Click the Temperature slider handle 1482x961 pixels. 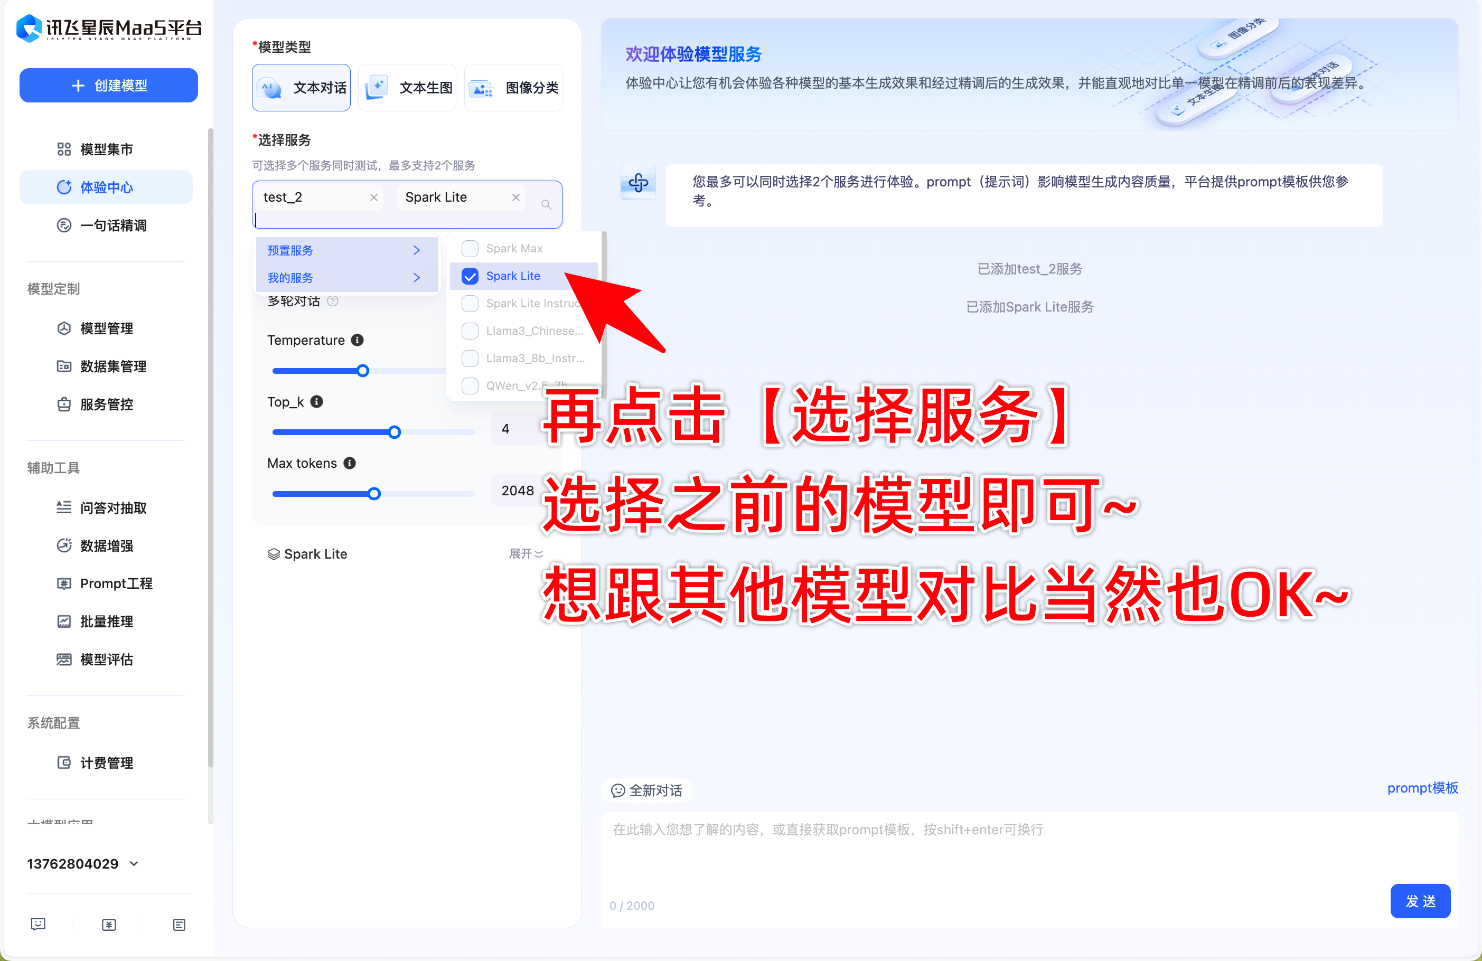pos(363,371)
